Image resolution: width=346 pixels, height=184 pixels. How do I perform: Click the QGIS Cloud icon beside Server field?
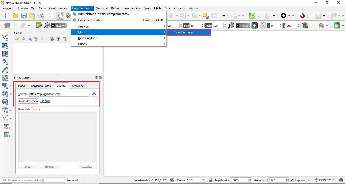click(94, 94)
